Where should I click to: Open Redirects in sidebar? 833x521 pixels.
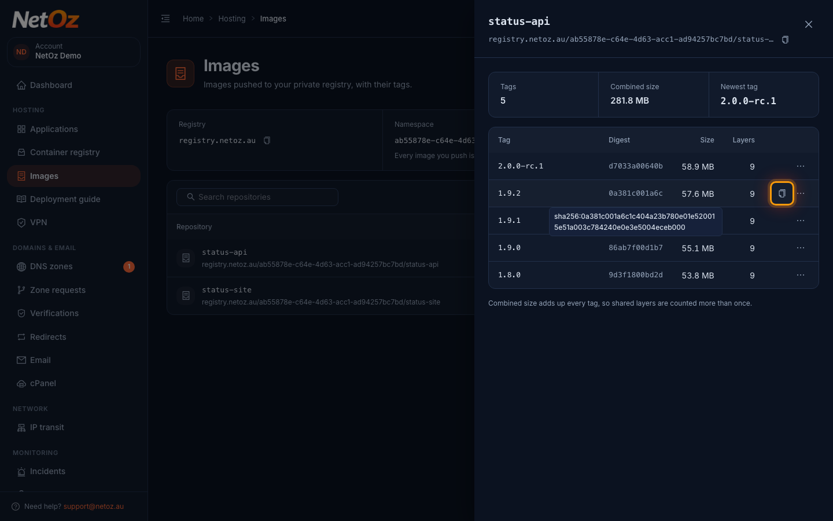(x=73, y=337)
